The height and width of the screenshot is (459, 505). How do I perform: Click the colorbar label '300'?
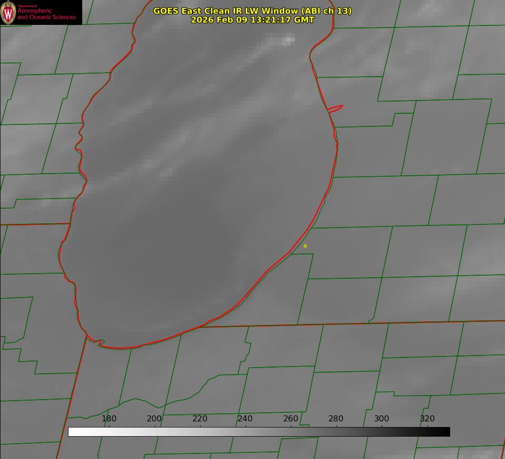(x=382, y=418)
